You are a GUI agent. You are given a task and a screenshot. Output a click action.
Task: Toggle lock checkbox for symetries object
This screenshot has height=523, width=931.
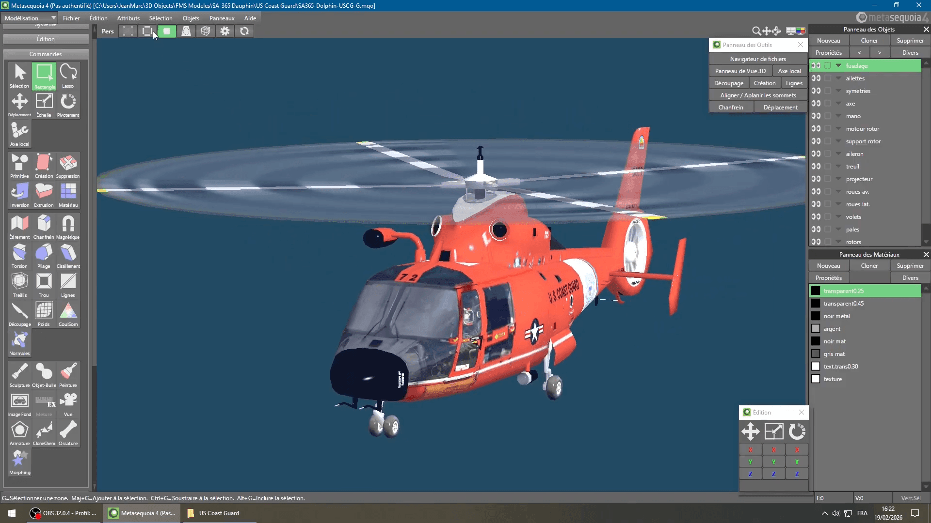click(828, 91)
